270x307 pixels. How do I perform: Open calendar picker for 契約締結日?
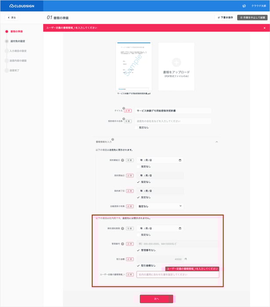[x=180, y=160]
